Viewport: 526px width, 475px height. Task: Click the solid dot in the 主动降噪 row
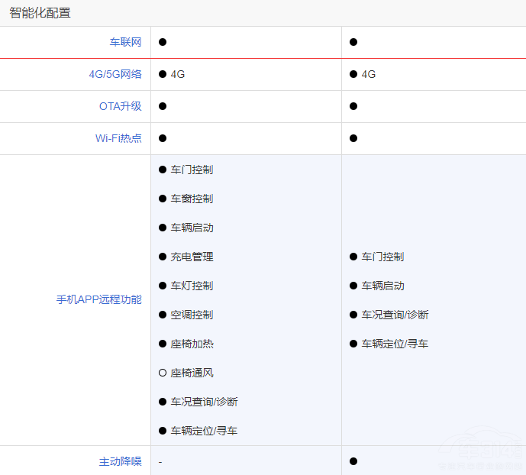click(353, 461)
